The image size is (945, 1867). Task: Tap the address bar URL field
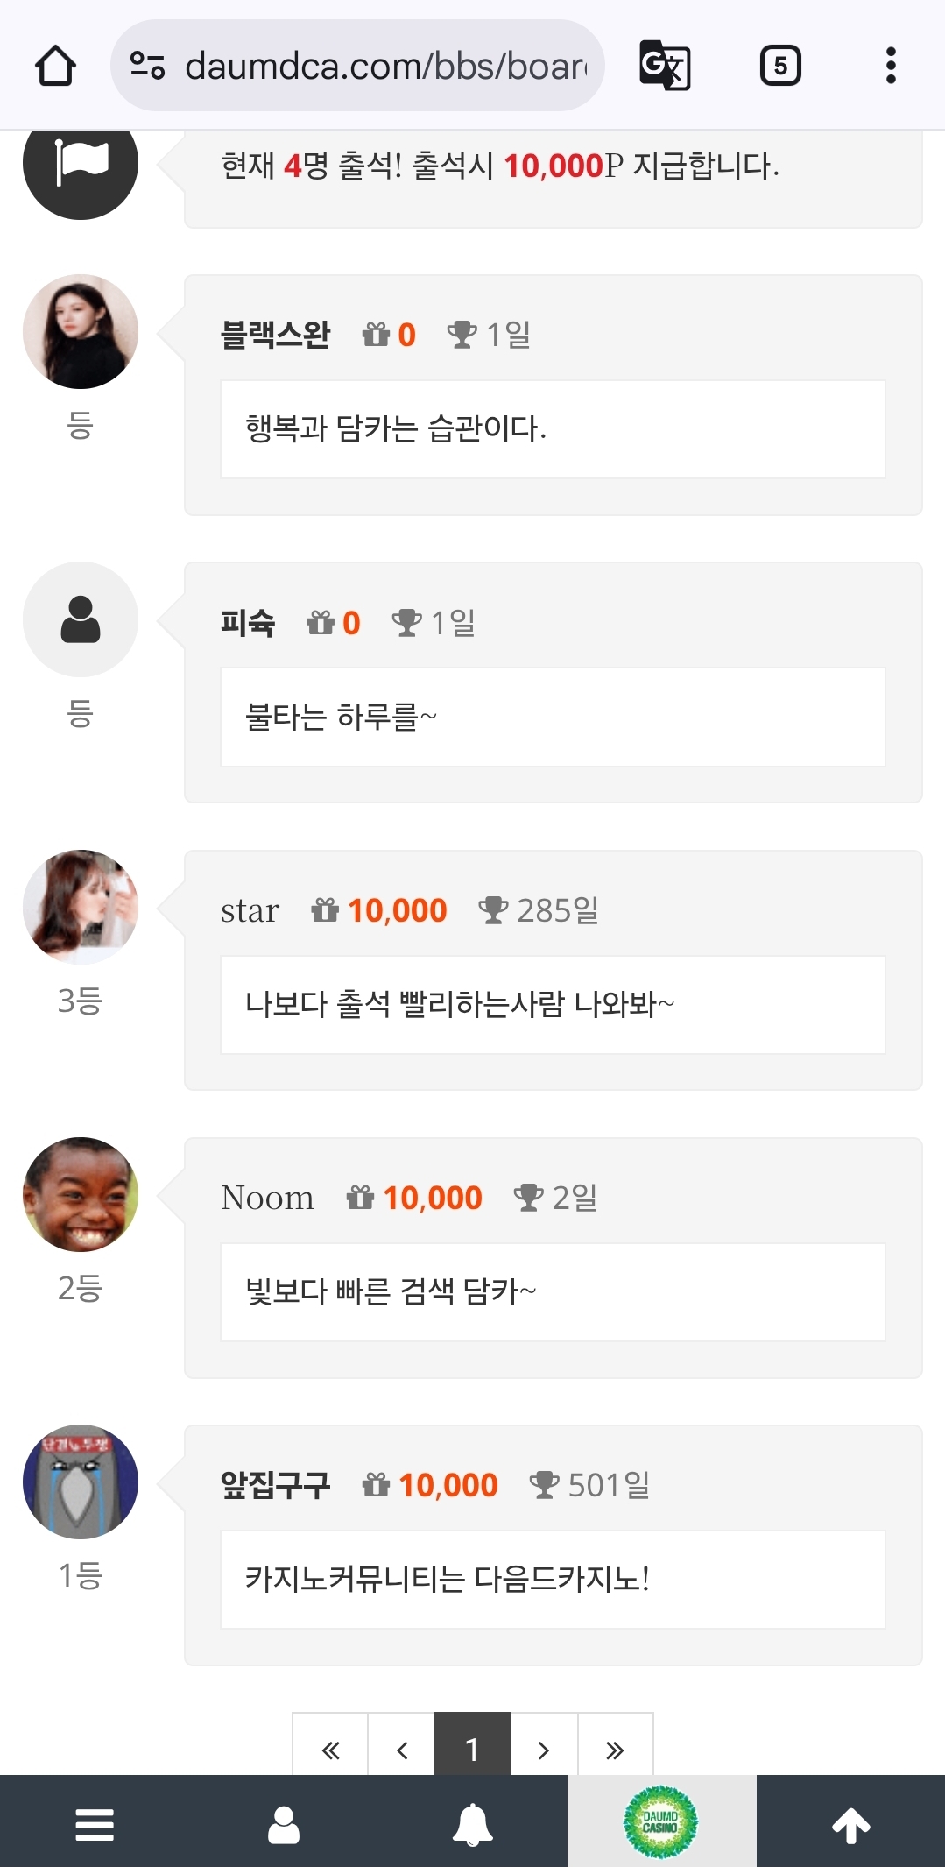pyautogui.click(x=385, y=66)
